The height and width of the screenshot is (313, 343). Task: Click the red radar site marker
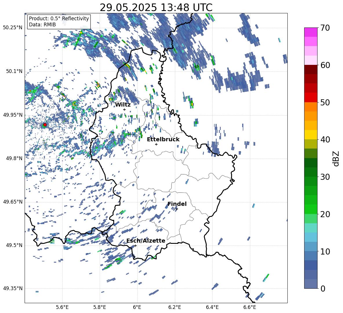45,125
